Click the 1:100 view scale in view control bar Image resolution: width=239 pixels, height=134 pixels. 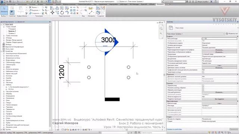(x=57, y=130)
